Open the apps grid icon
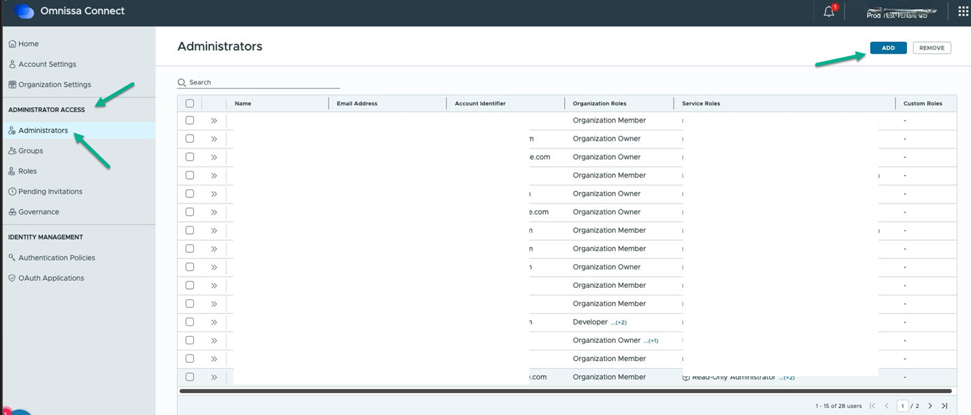971x415 pixels. point(963,12)
